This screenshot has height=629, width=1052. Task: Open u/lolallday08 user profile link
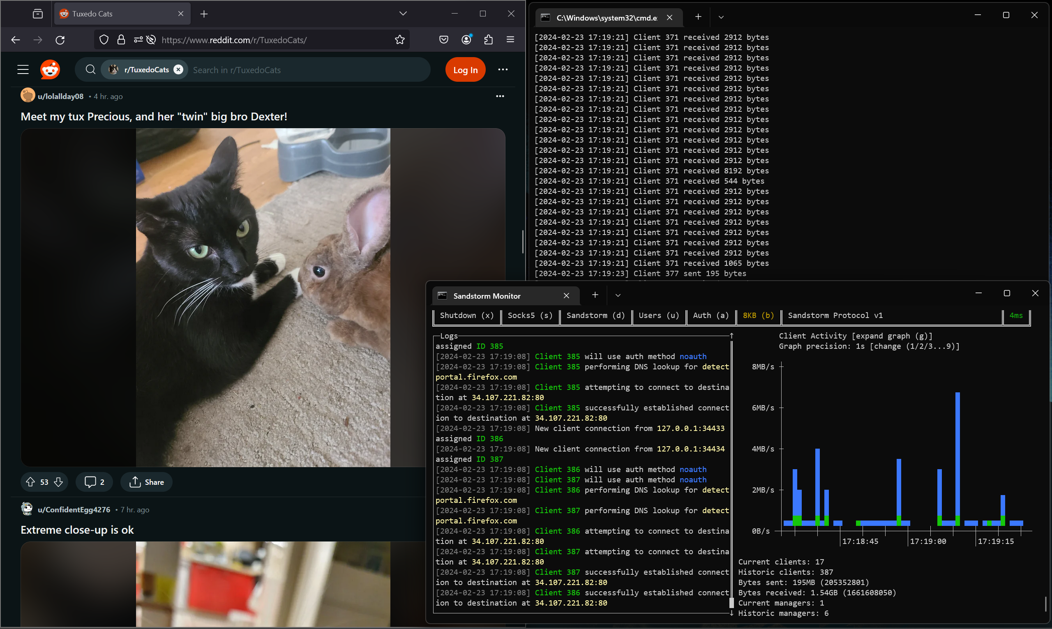click(60, 96)
